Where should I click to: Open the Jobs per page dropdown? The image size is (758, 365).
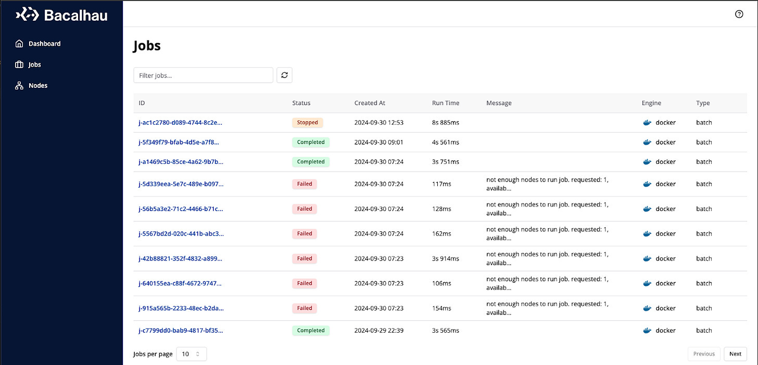(x=192, y=354)
